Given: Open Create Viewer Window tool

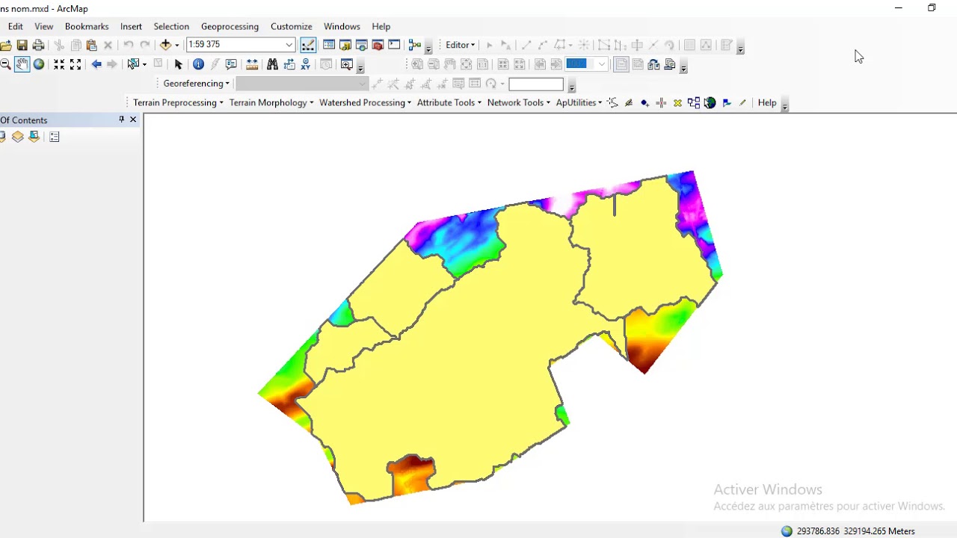Looking at the screenshot, I should (346, 64).
